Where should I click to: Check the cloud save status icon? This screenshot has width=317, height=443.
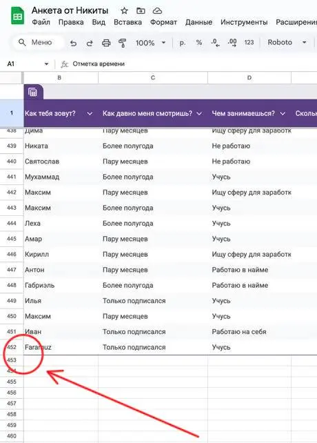click(157, 11)
